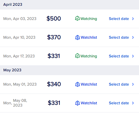139x113 pixels.
Task: Open the chevron arrow for Apr 03 row
Action: click(x=133, y=19)
